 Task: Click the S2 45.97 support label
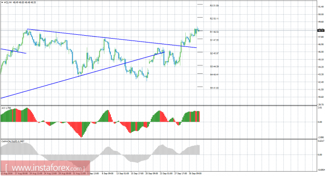pos(214,53)
